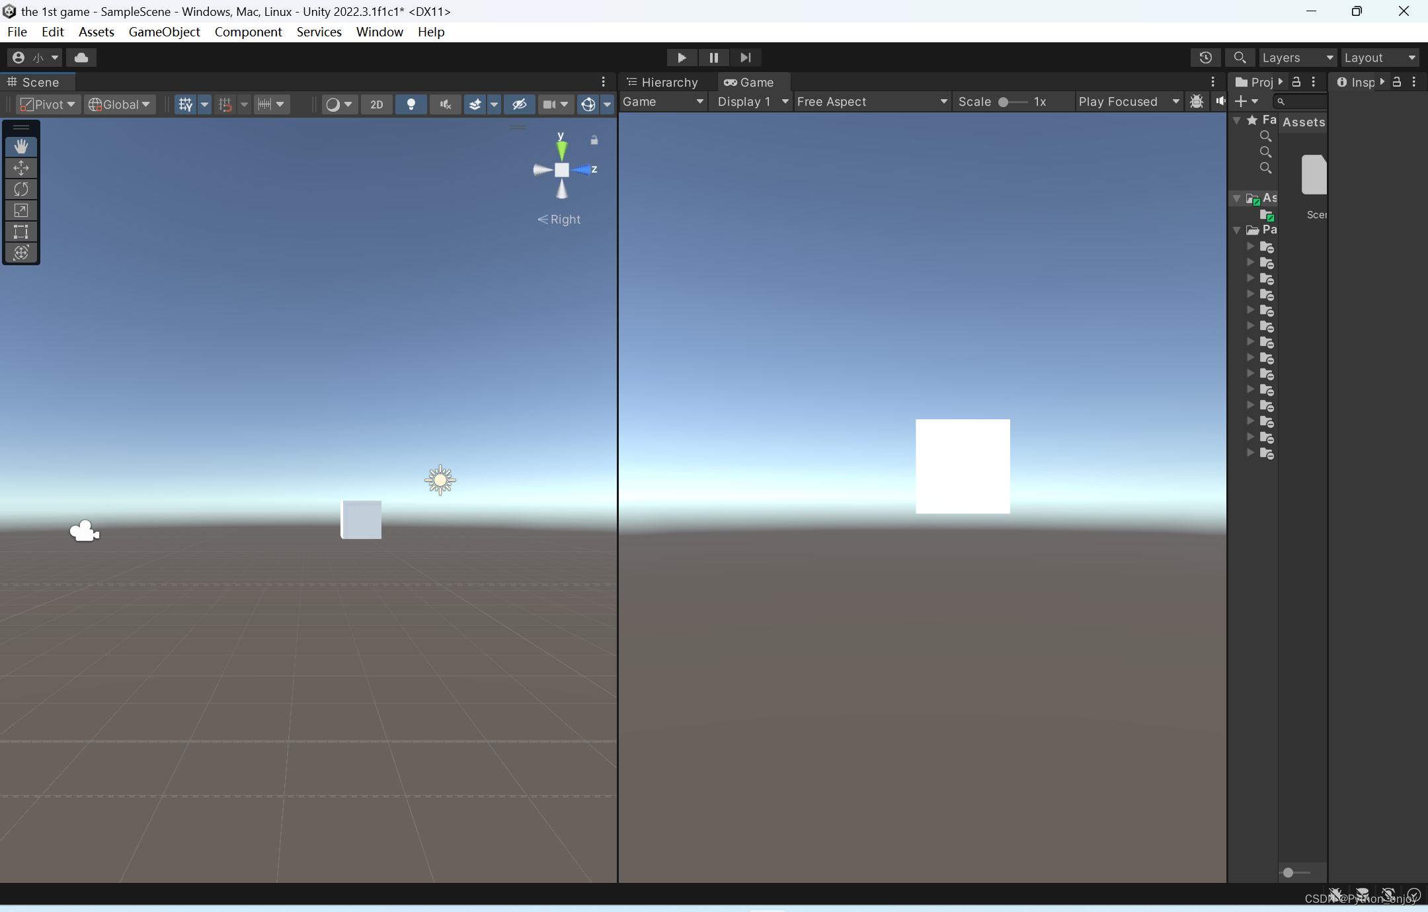The image size is (1428, 912).
Task: Toggle Play mode in Game view
Action: point(682,56)
